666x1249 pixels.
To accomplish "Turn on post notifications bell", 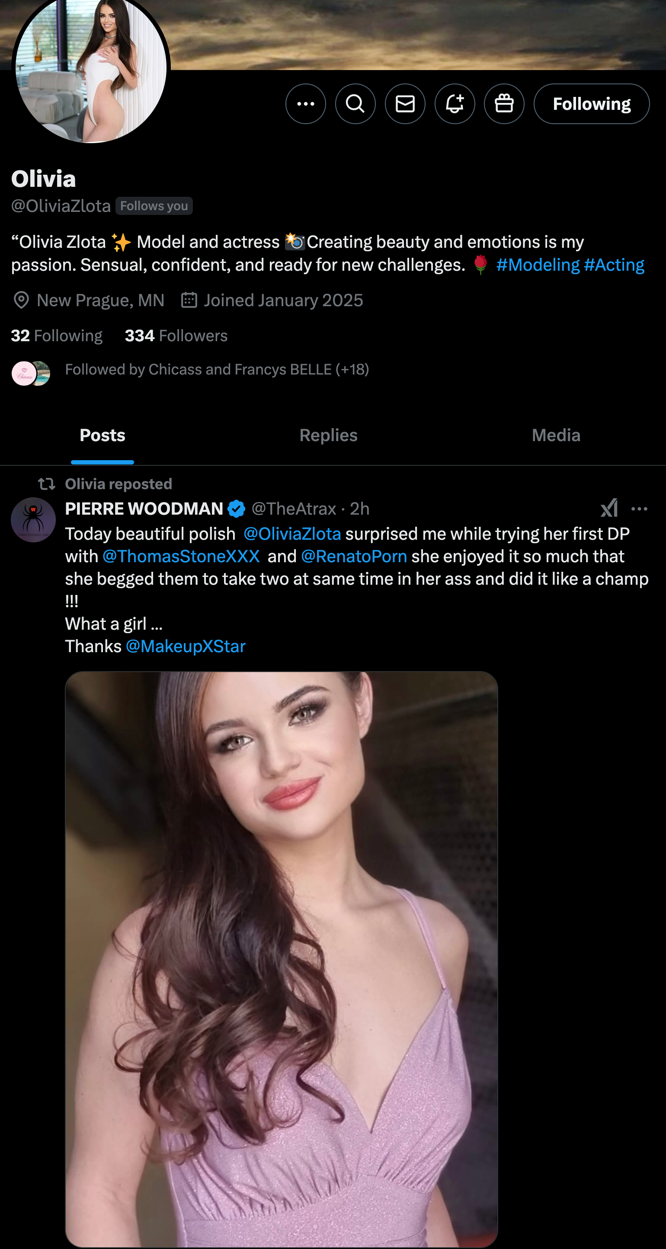I will pos(455,104).
